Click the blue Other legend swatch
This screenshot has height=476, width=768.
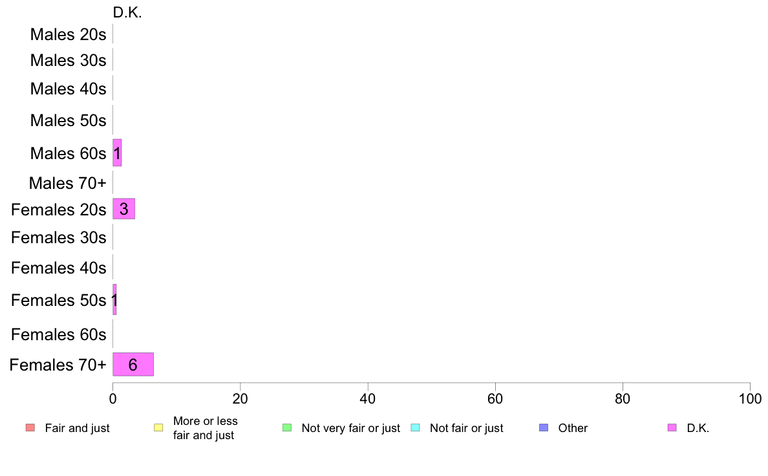click(x=544, y=427)
